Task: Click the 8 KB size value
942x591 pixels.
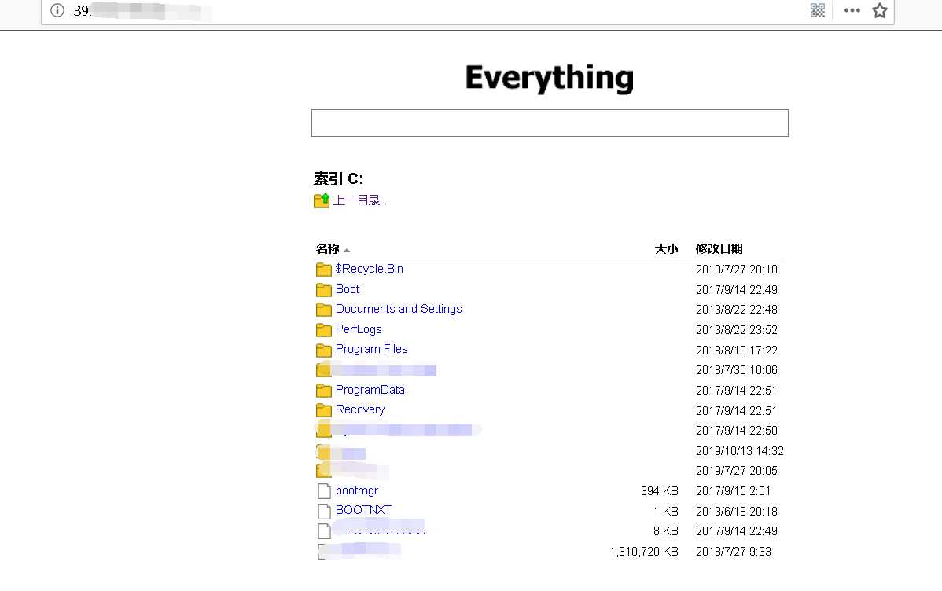Action: 666,531
